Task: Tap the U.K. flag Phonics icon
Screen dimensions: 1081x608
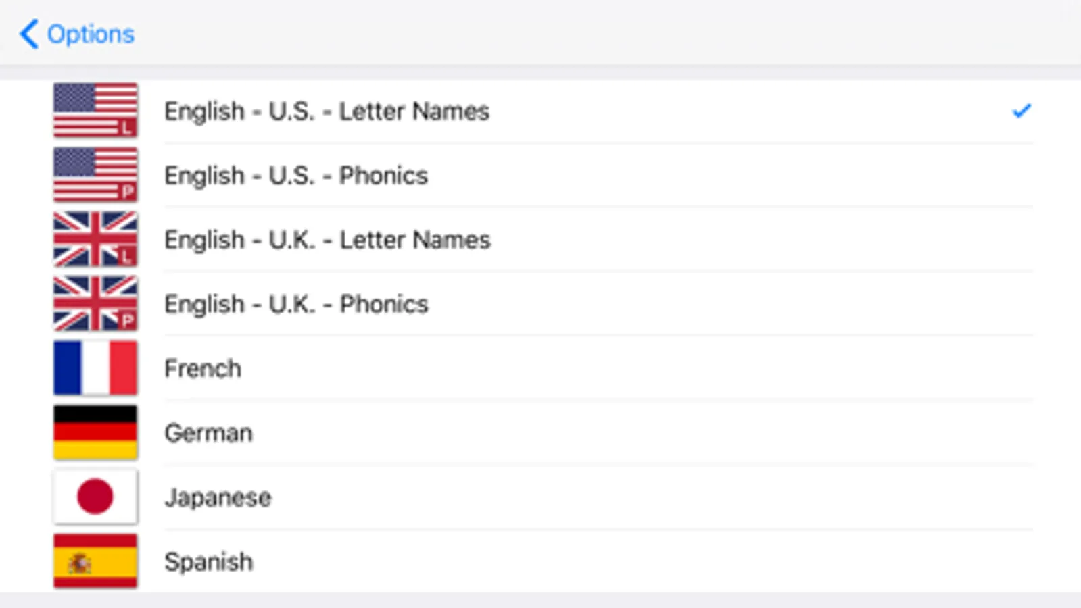Action: 95,303
